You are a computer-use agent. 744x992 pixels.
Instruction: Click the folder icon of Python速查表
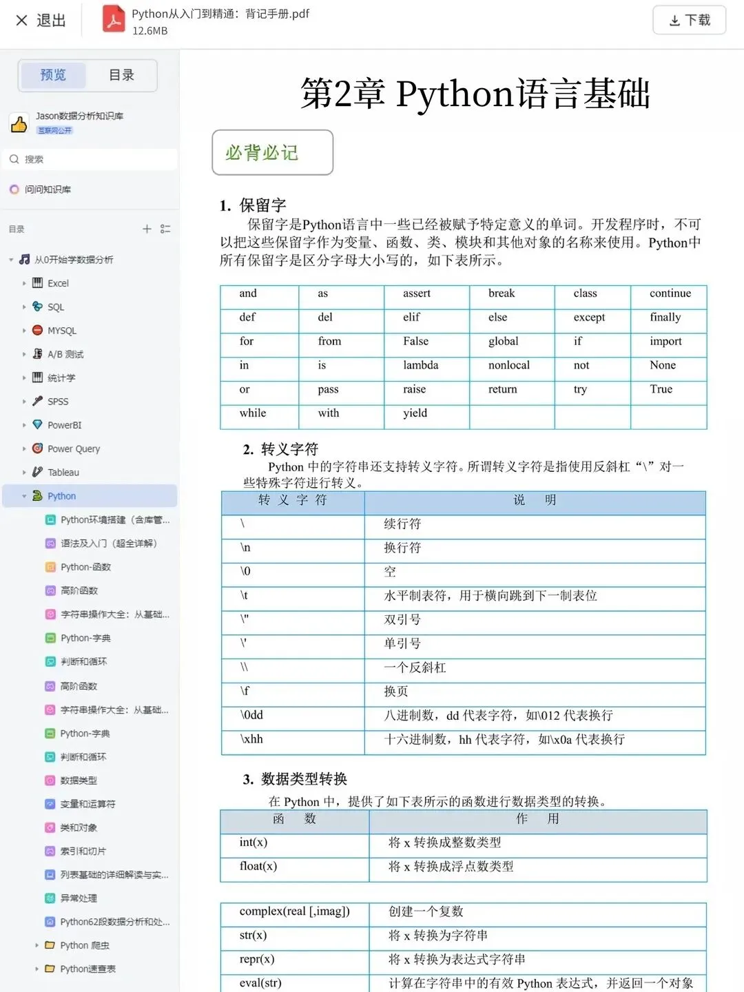tap(50, 969)
